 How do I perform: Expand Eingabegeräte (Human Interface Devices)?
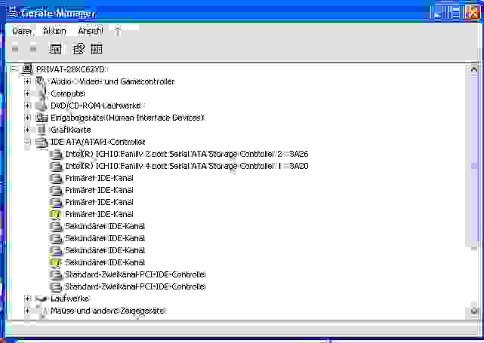pos(27,118)
